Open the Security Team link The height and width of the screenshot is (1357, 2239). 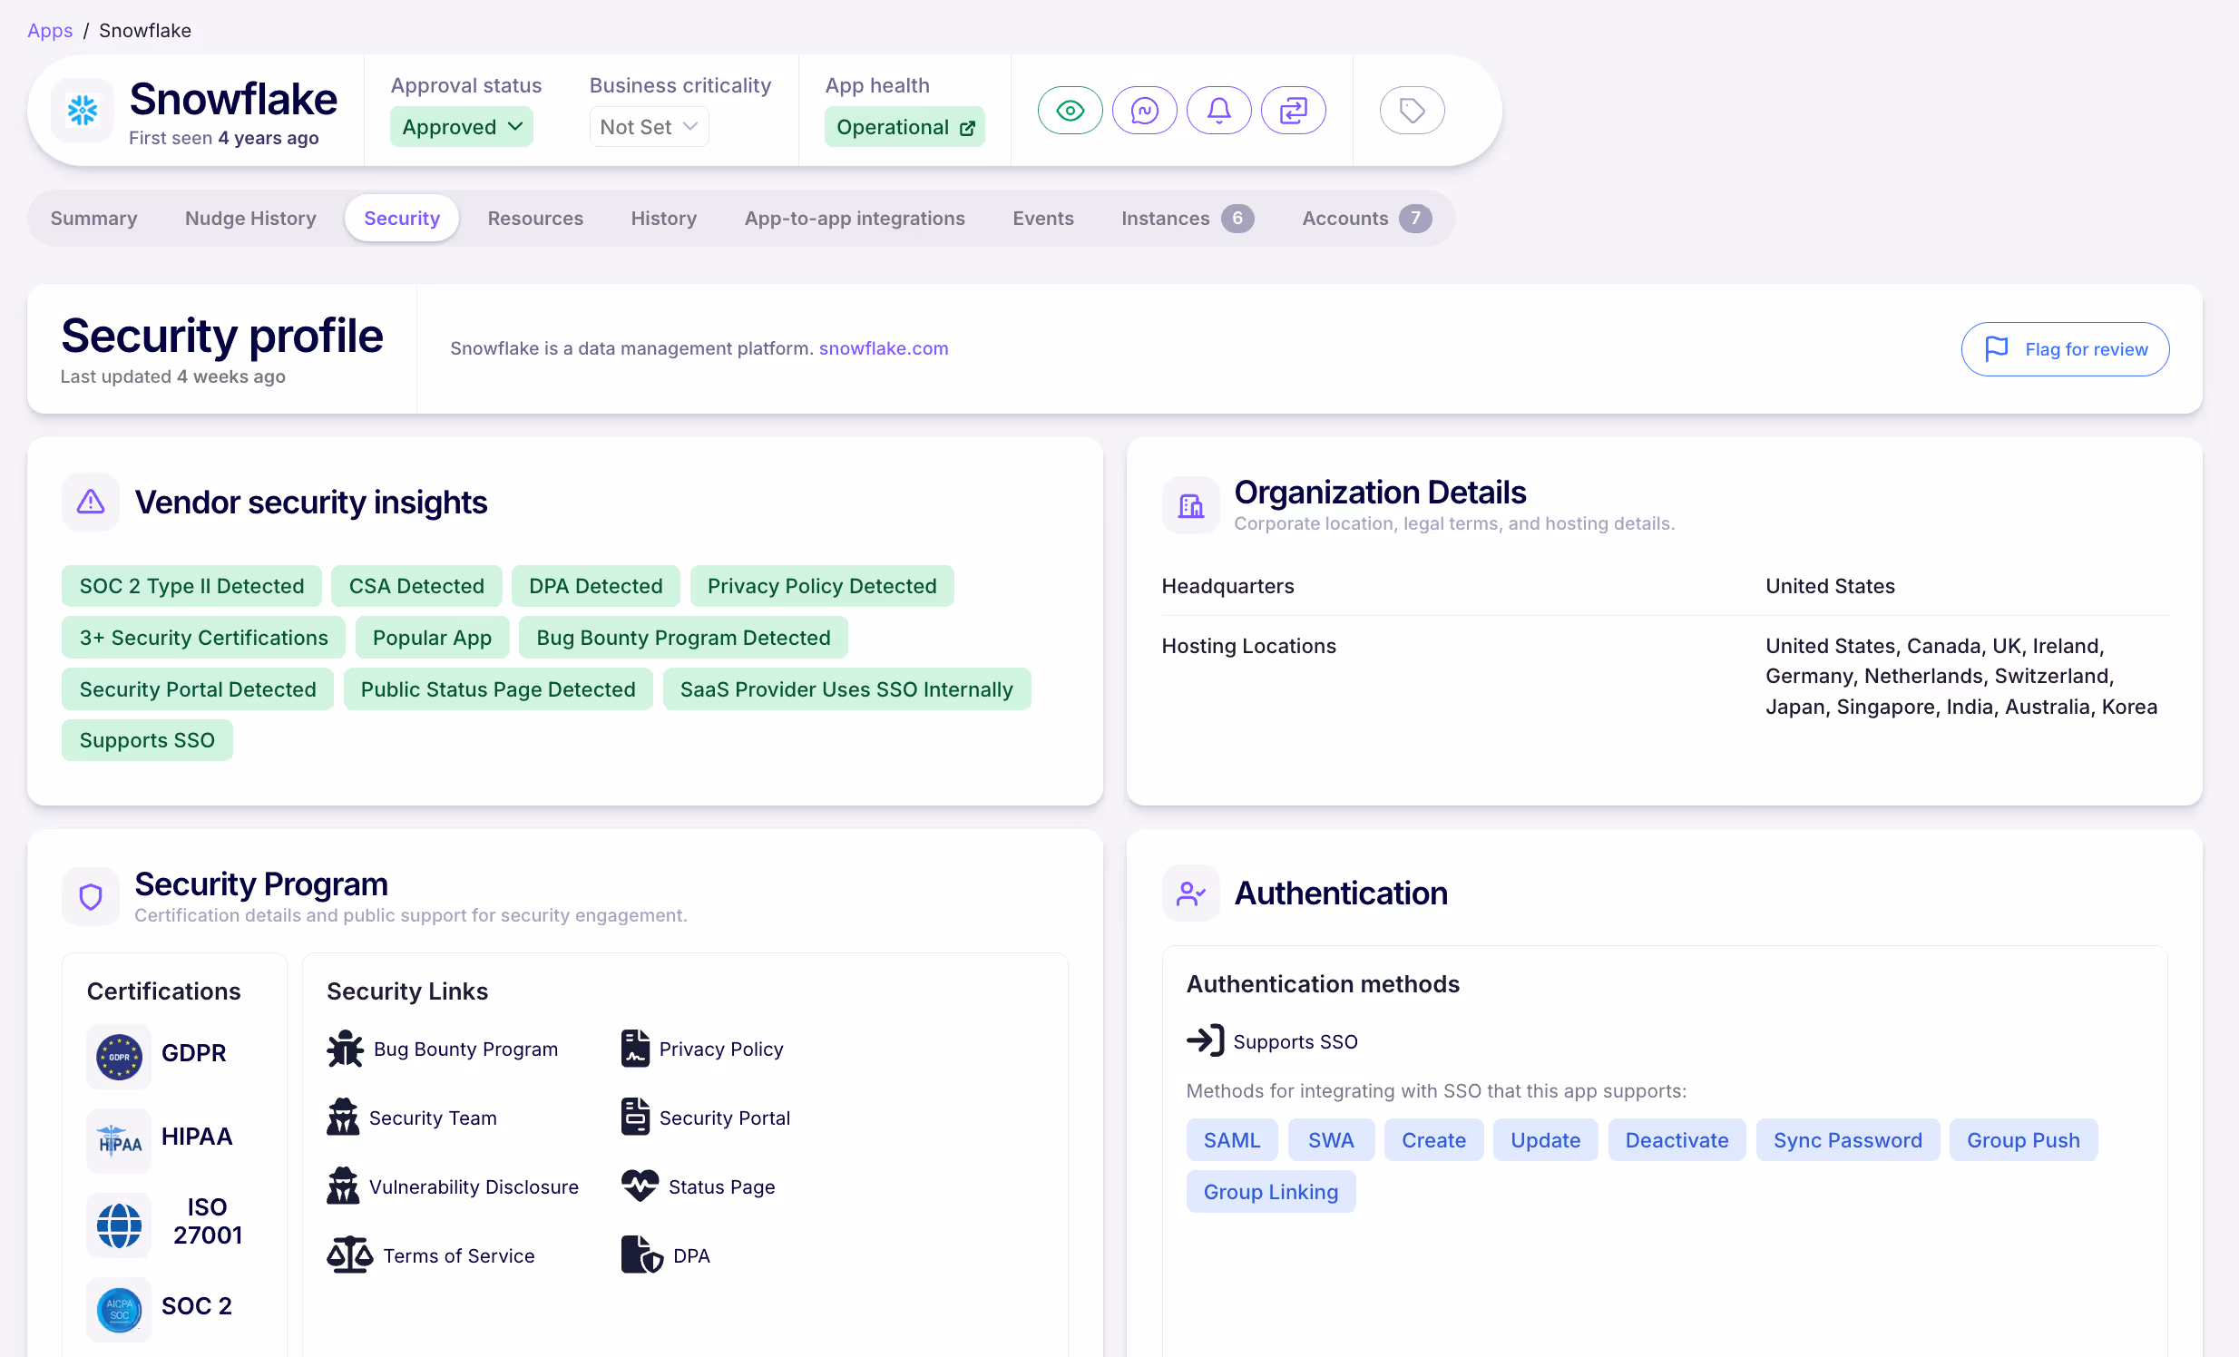(433, 1118)
